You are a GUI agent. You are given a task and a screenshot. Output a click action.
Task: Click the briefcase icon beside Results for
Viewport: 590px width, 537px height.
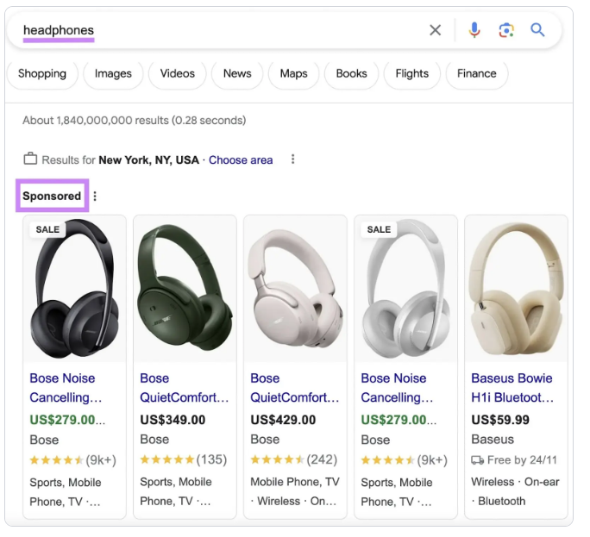(30, 159)
